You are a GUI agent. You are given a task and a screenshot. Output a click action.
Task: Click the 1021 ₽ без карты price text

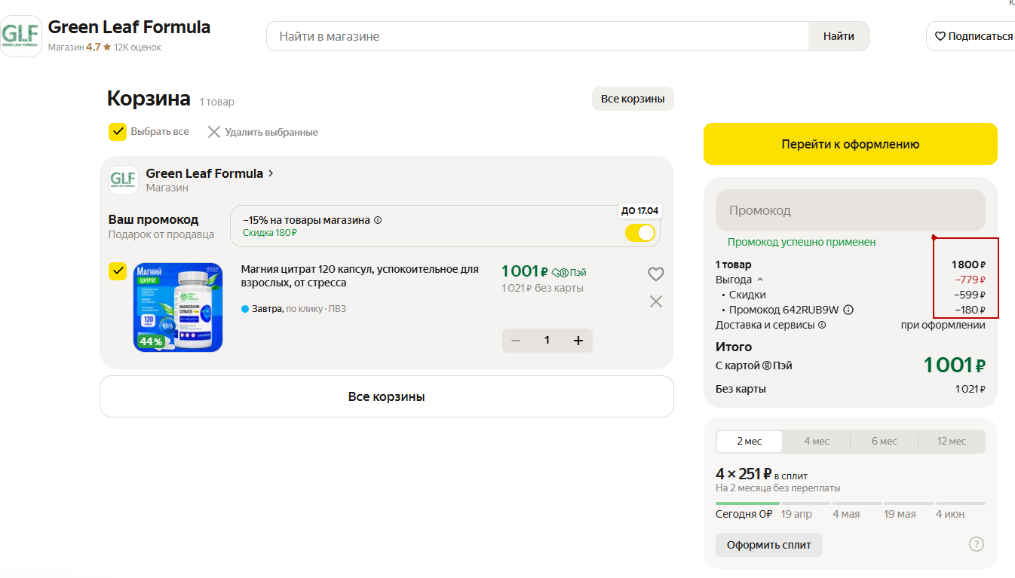coord(542,288)
